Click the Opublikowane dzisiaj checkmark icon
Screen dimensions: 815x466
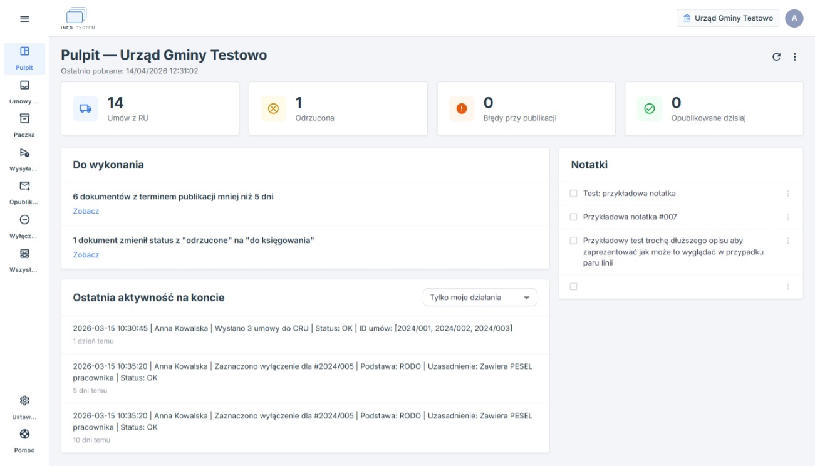click(650, 108)
